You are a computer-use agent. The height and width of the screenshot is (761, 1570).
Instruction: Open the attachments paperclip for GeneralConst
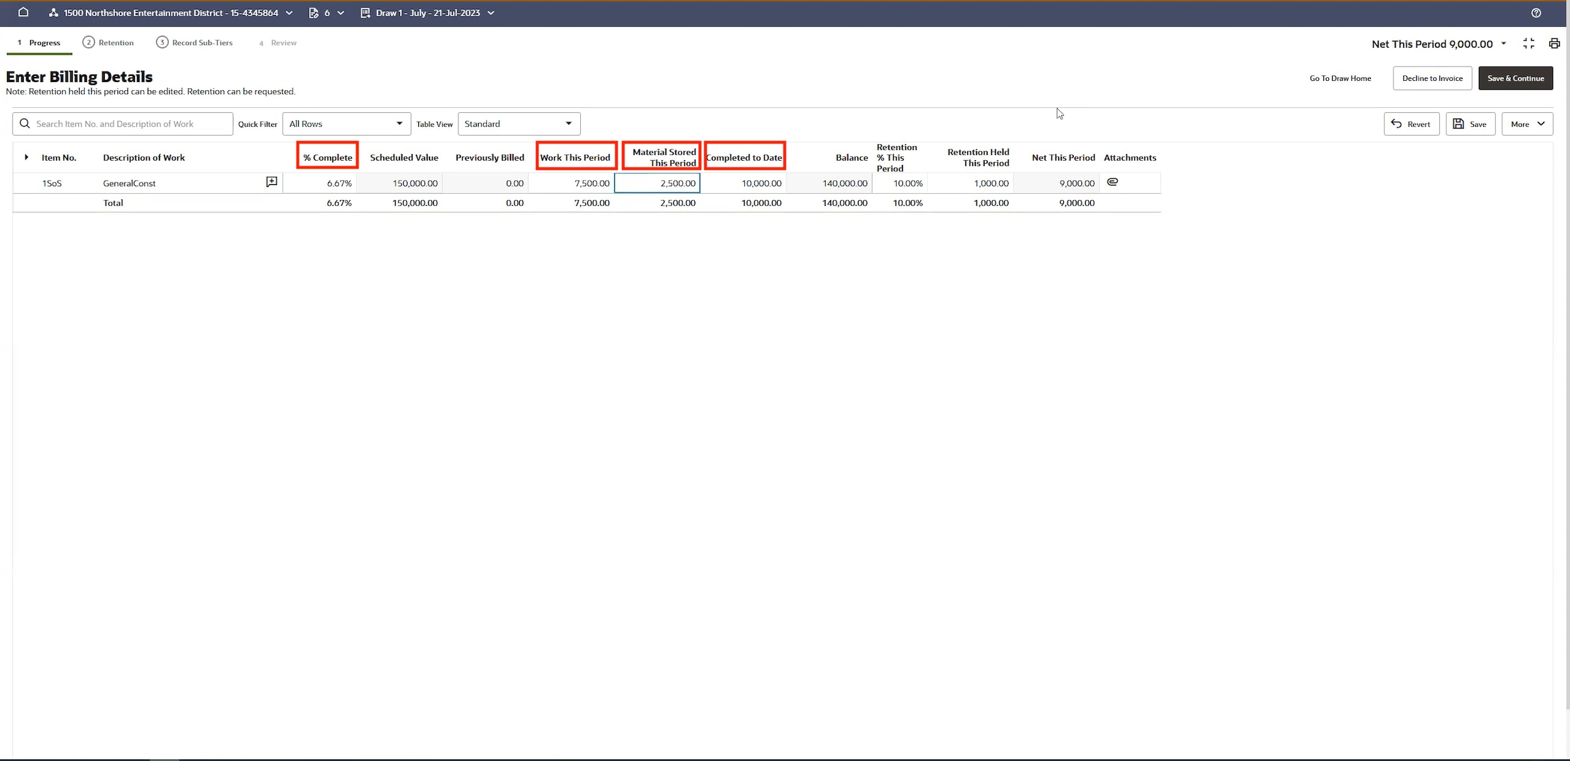[1112, 182]
